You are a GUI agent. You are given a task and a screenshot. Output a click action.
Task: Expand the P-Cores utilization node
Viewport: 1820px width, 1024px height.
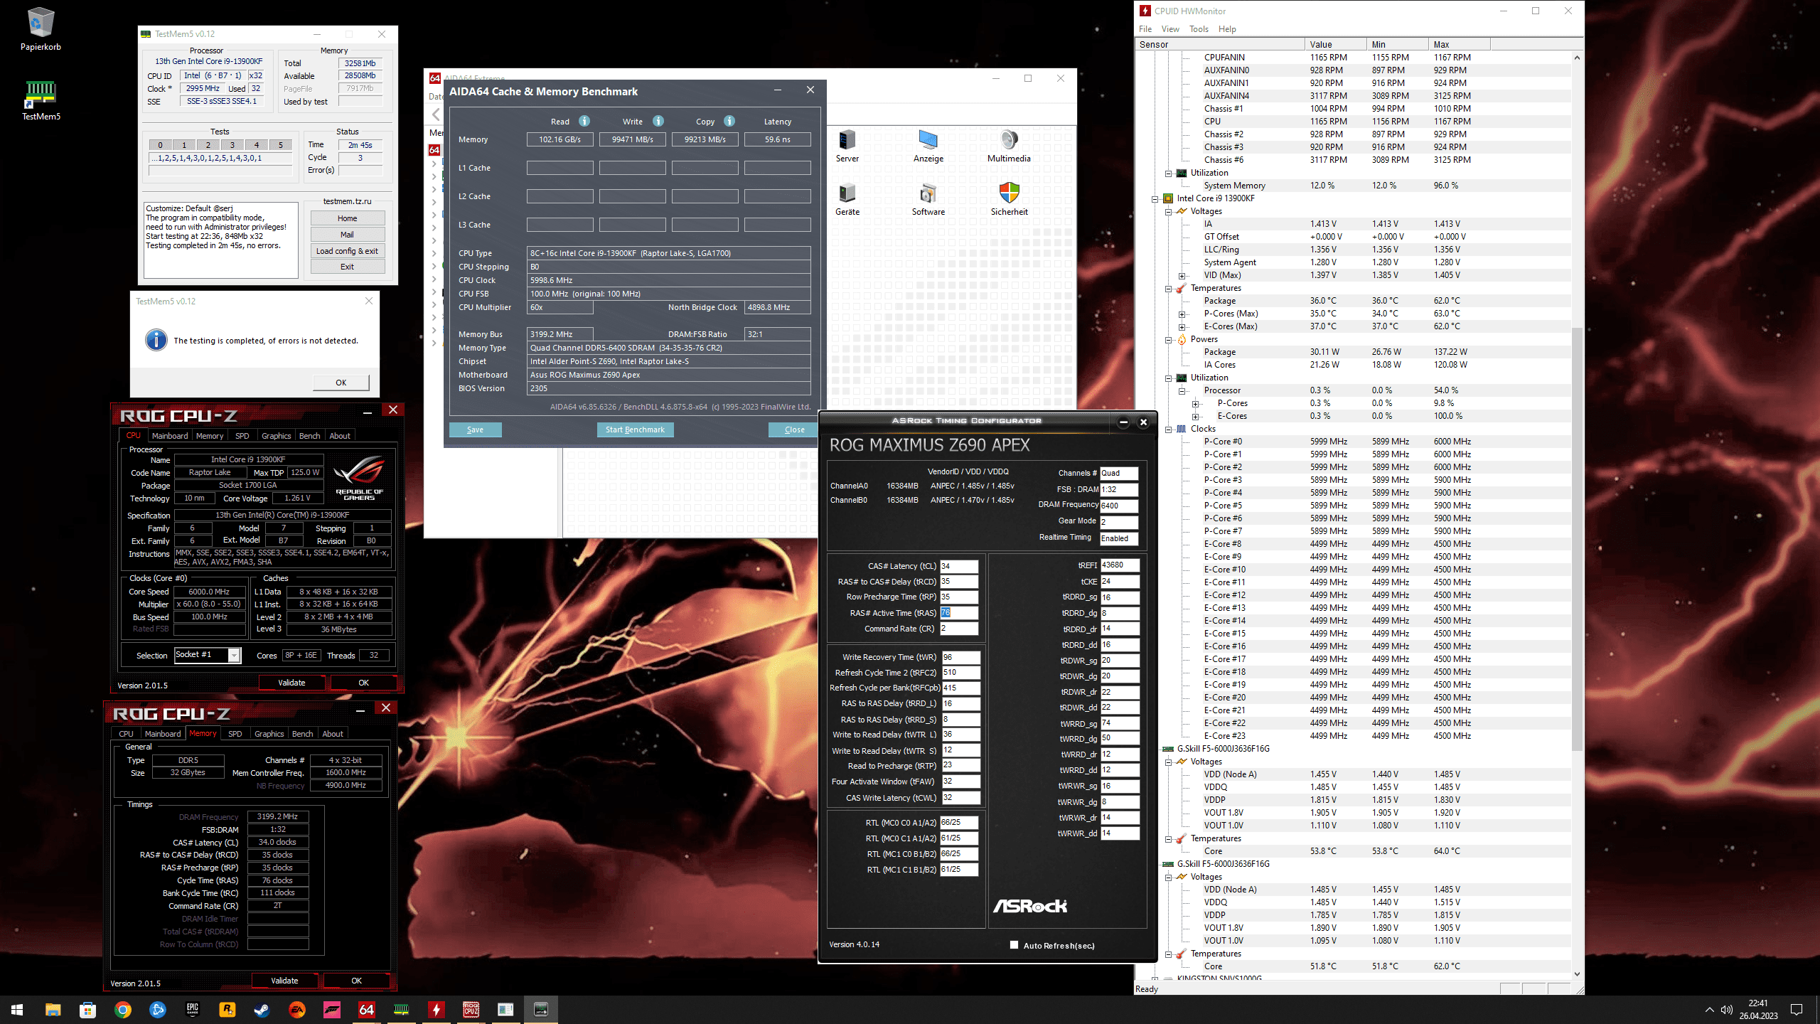click(1196, 404)
